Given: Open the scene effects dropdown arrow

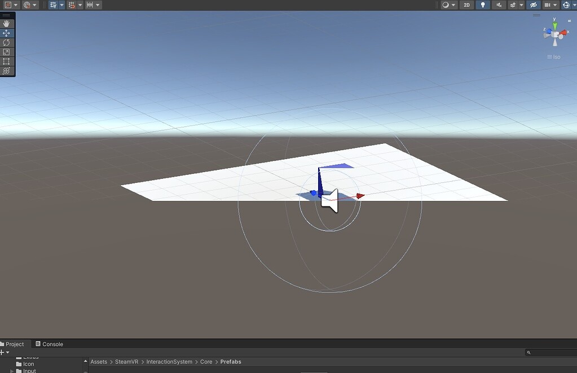Looking at the screenshot, I should [x=521, y=5].
